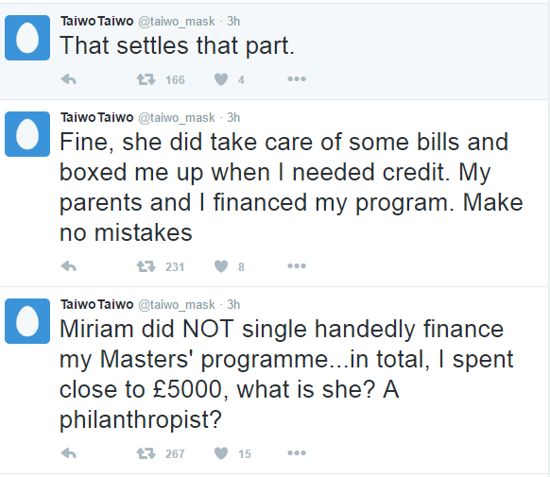The height and width of the screenshot is (477, 550).
Task: Like the tweet showing 15 likes
Action: click(221, 454)
